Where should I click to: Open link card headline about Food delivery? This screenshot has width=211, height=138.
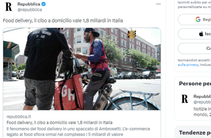click(x=59, y=123)
